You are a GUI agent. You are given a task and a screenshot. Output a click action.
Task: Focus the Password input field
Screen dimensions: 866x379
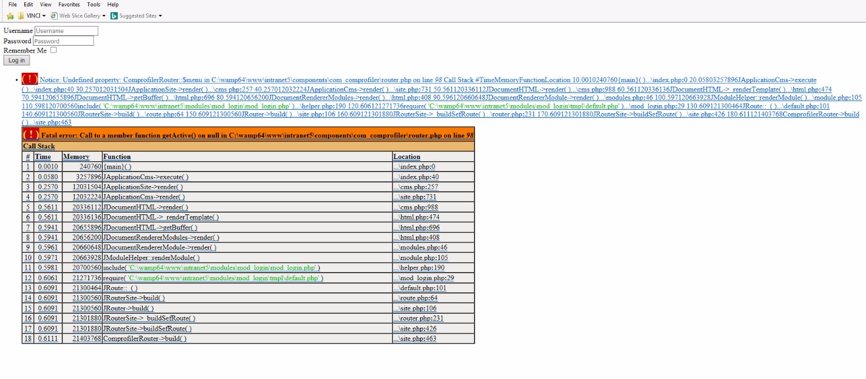tap(64, 41)
